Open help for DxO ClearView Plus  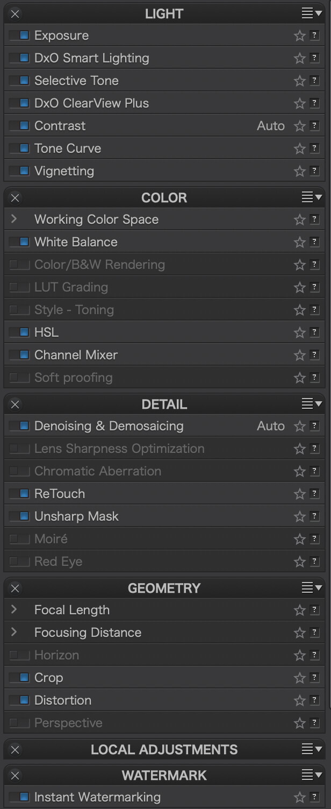pyautogui.click(x=314, y=103)
